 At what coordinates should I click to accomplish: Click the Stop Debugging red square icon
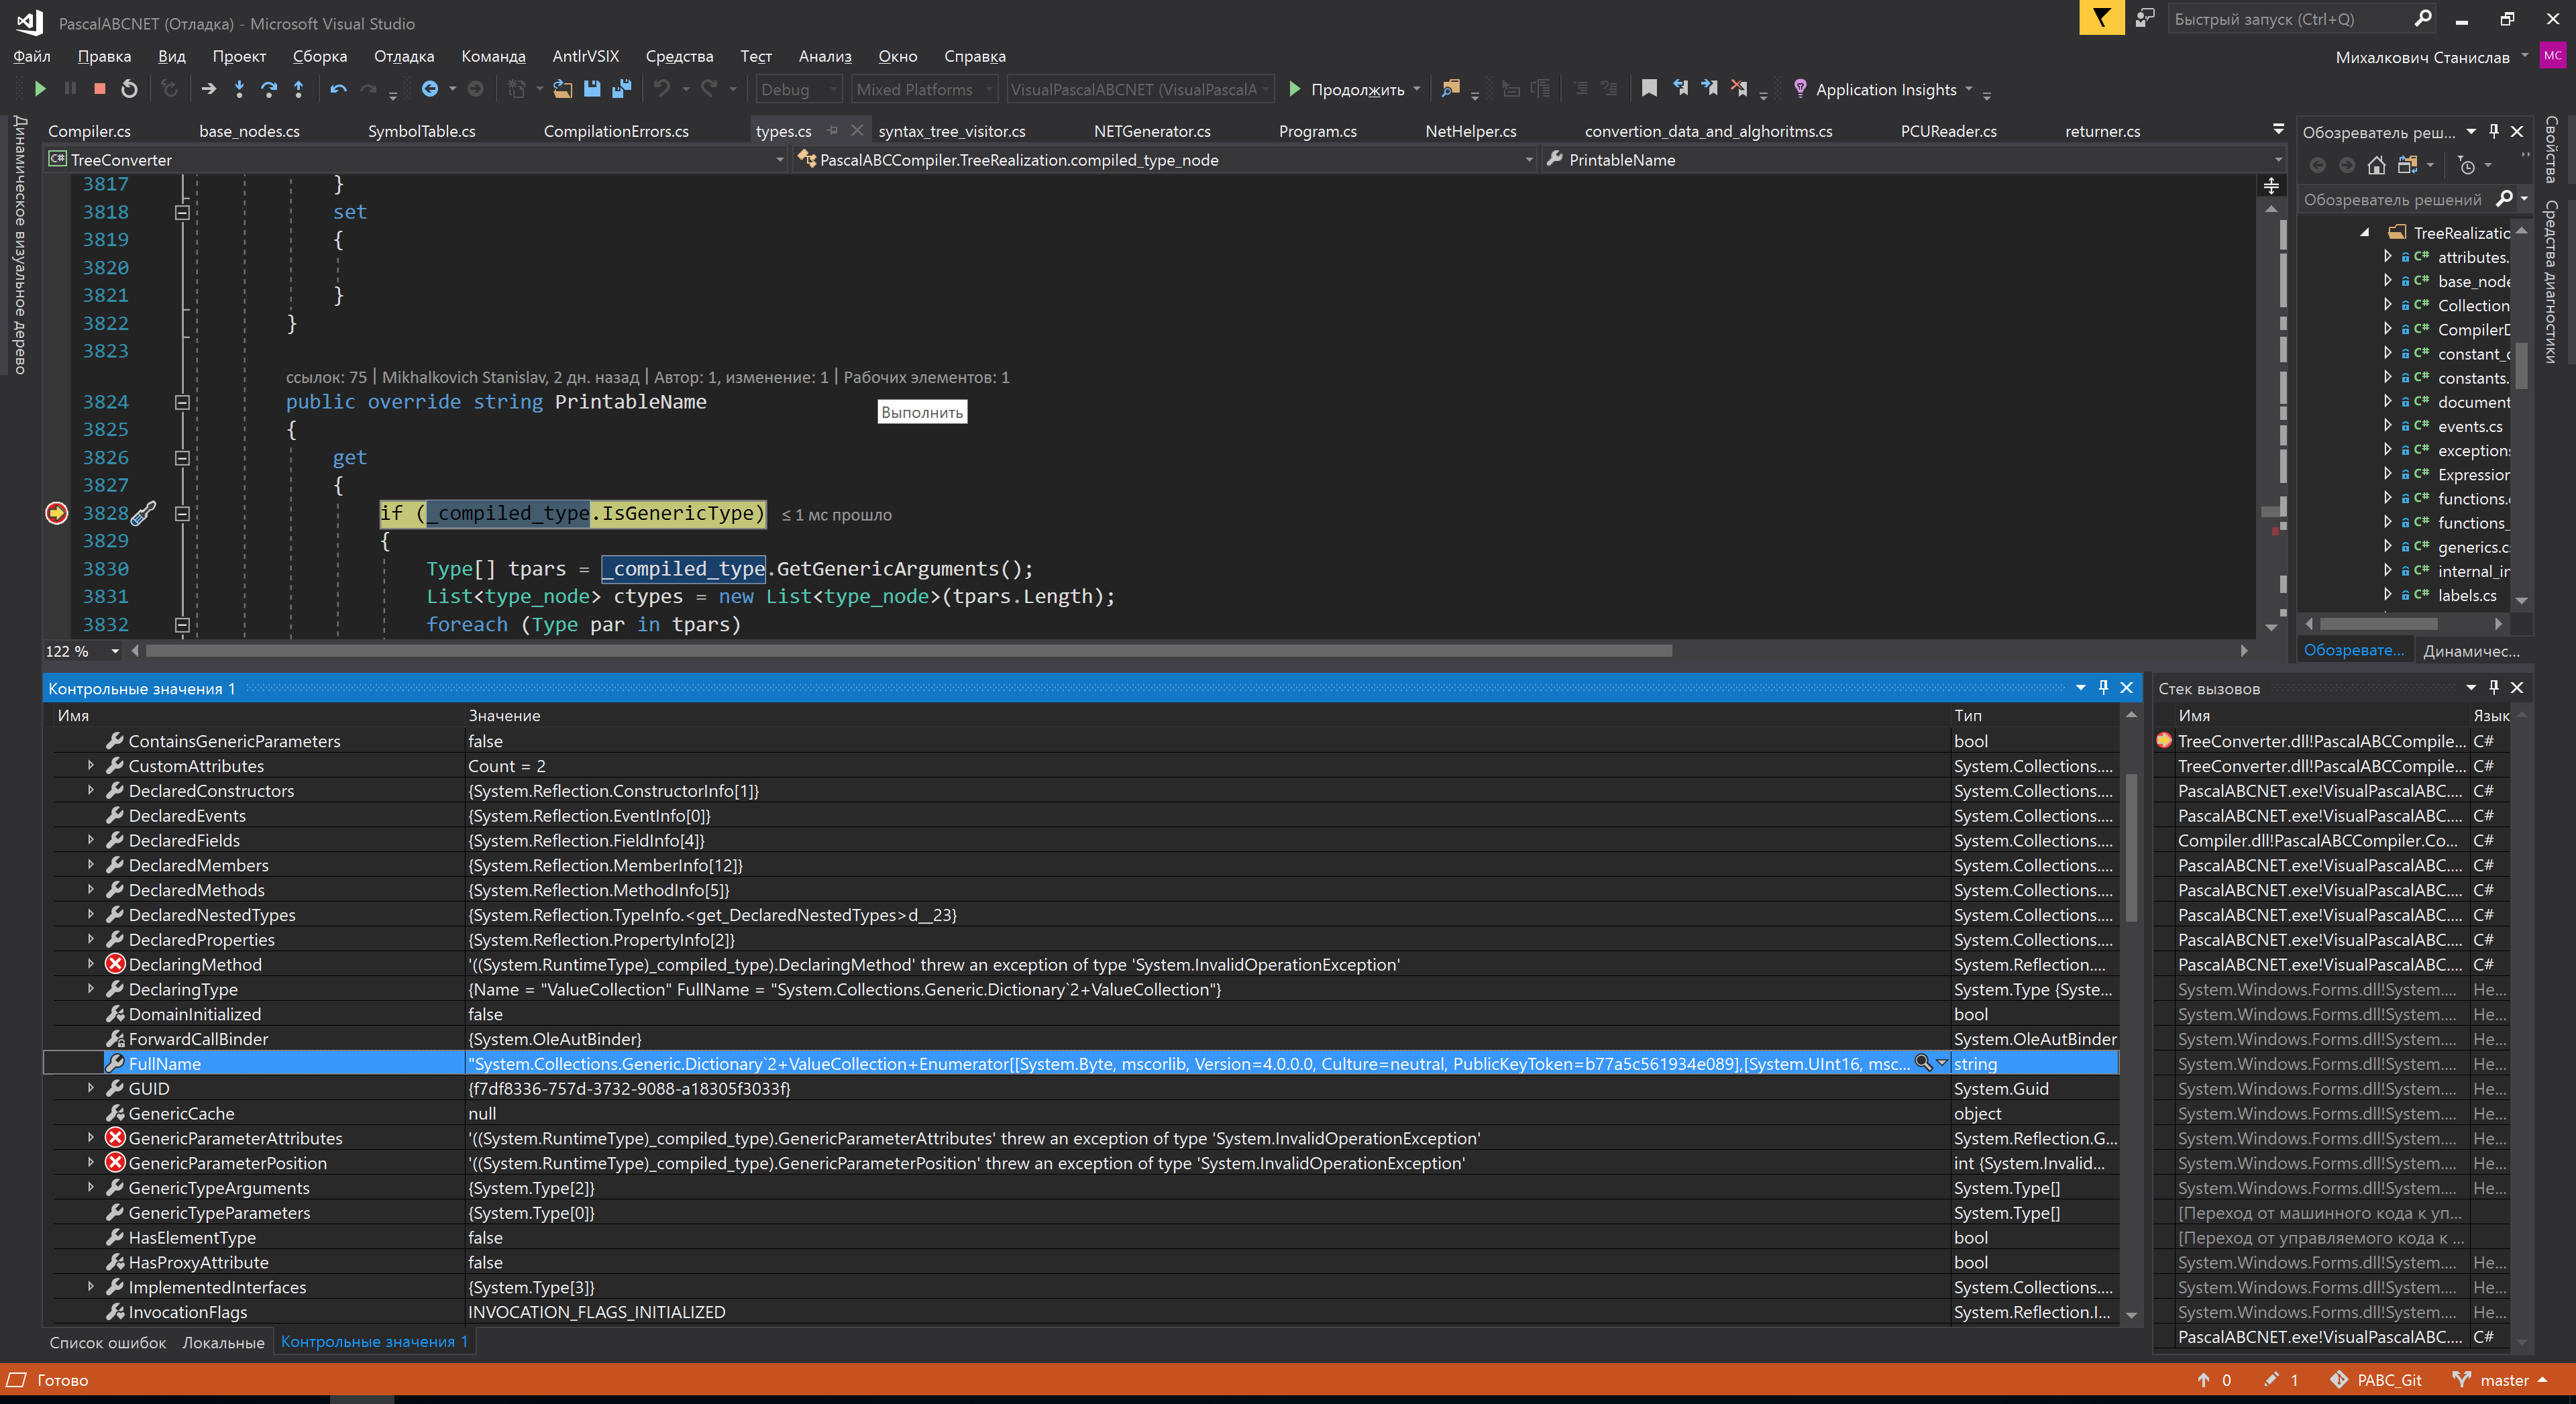tap(99, 89)
